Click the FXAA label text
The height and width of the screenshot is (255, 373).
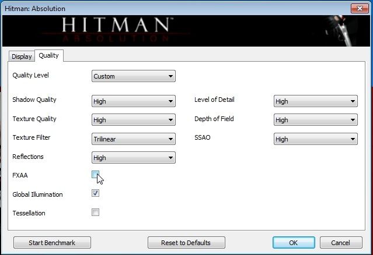point(20,175)
